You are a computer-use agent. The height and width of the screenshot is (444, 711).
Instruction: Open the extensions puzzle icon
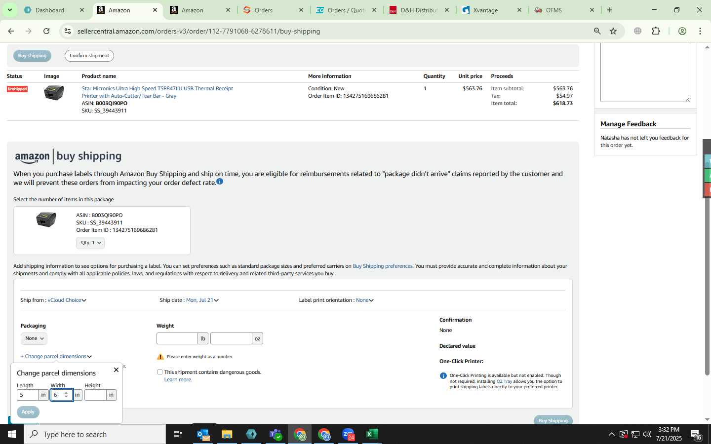pos(656,31)
